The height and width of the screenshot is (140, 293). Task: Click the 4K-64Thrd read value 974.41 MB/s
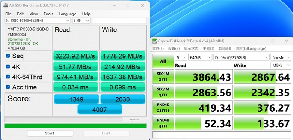[x=75, y=77]
